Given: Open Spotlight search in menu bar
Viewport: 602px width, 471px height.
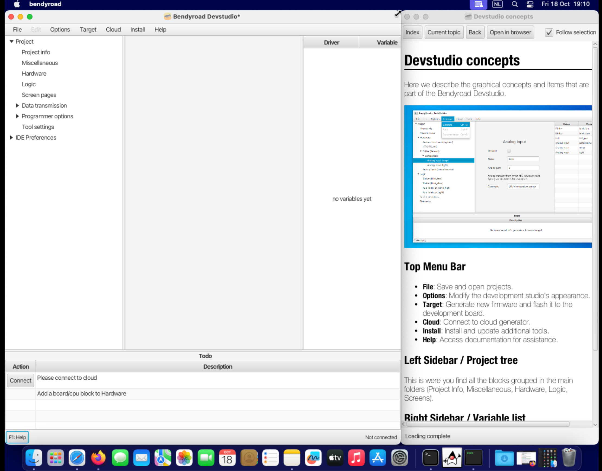Looking at the screenshot, I should tap(515, 4).
